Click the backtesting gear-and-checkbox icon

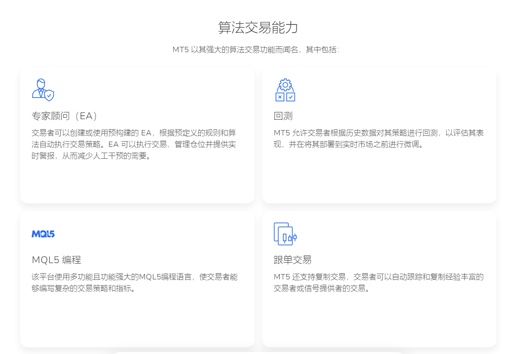click(x=285, y=90)
